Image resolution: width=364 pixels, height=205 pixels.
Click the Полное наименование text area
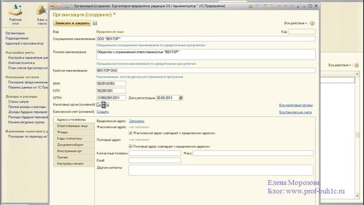click(x=206, y=55)
